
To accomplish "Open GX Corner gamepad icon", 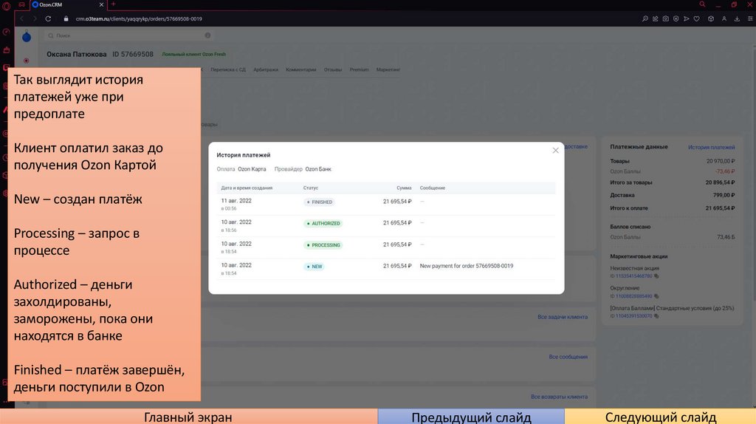I will click(x=21, y=5).
